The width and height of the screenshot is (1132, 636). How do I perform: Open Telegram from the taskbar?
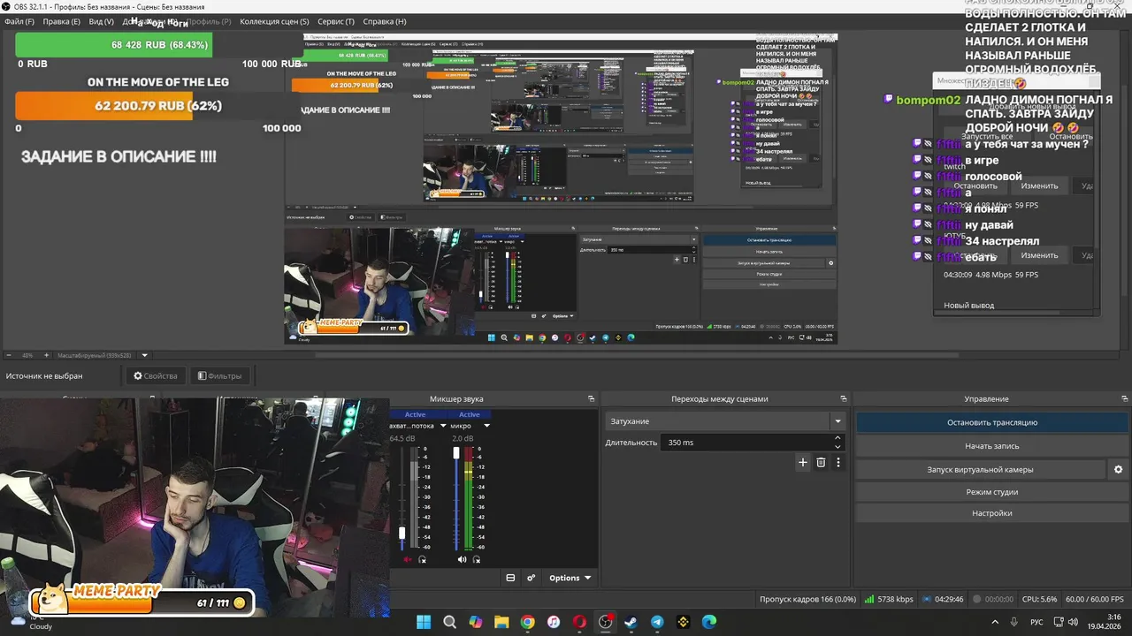click(657, 622)
